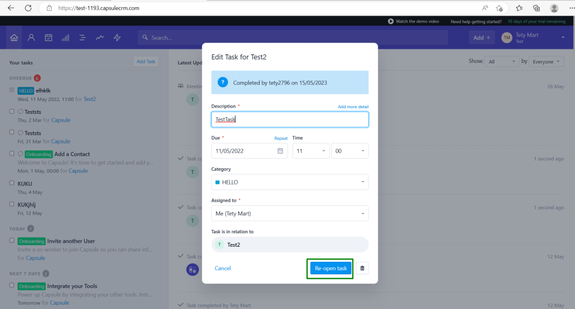Click the trial remaining notice link
This screenshot has height=309, width=575.
(536, 21)
